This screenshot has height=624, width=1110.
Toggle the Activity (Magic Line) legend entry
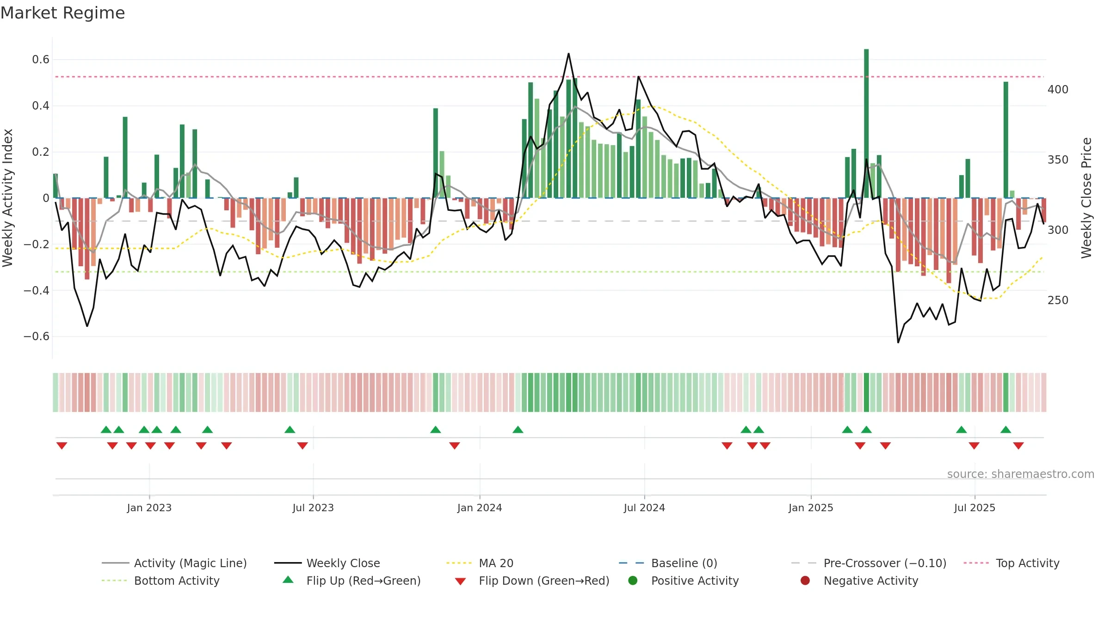tap(174, 563)
